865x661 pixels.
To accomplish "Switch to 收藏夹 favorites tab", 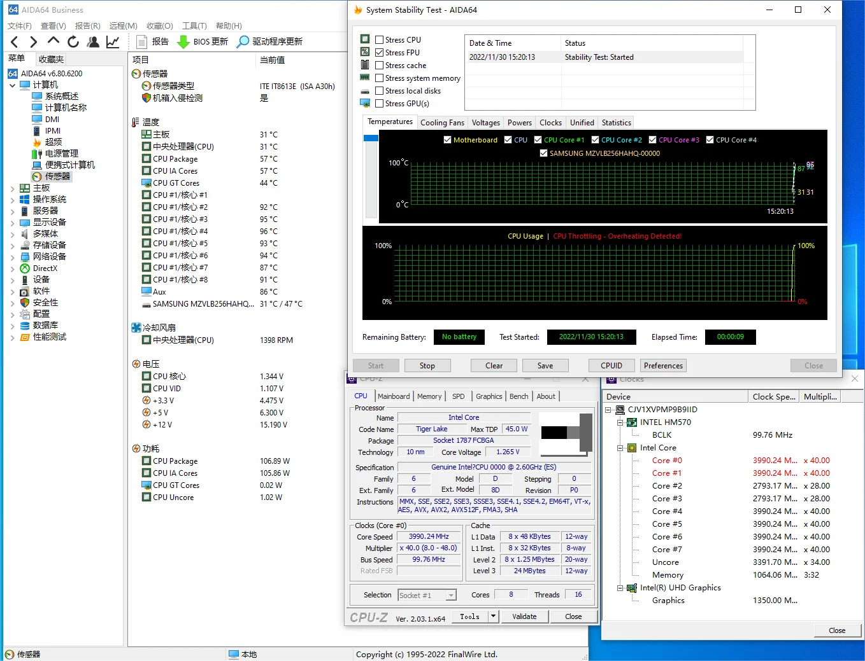I will [x=51, y=59].
